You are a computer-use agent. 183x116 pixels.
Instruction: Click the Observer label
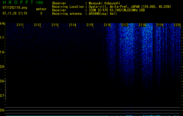[59, 3]
